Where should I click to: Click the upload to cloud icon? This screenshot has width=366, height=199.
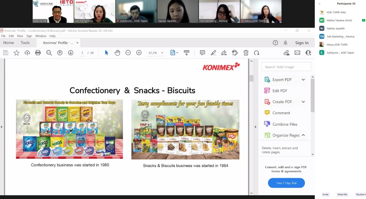coord(27,53)
